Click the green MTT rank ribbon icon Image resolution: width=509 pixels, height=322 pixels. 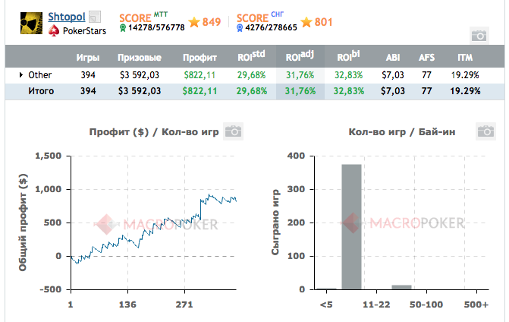coord(123,28)
